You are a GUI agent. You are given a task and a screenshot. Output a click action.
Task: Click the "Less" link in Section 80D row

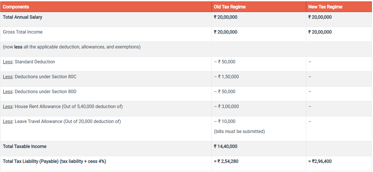[x=8, y=91]
